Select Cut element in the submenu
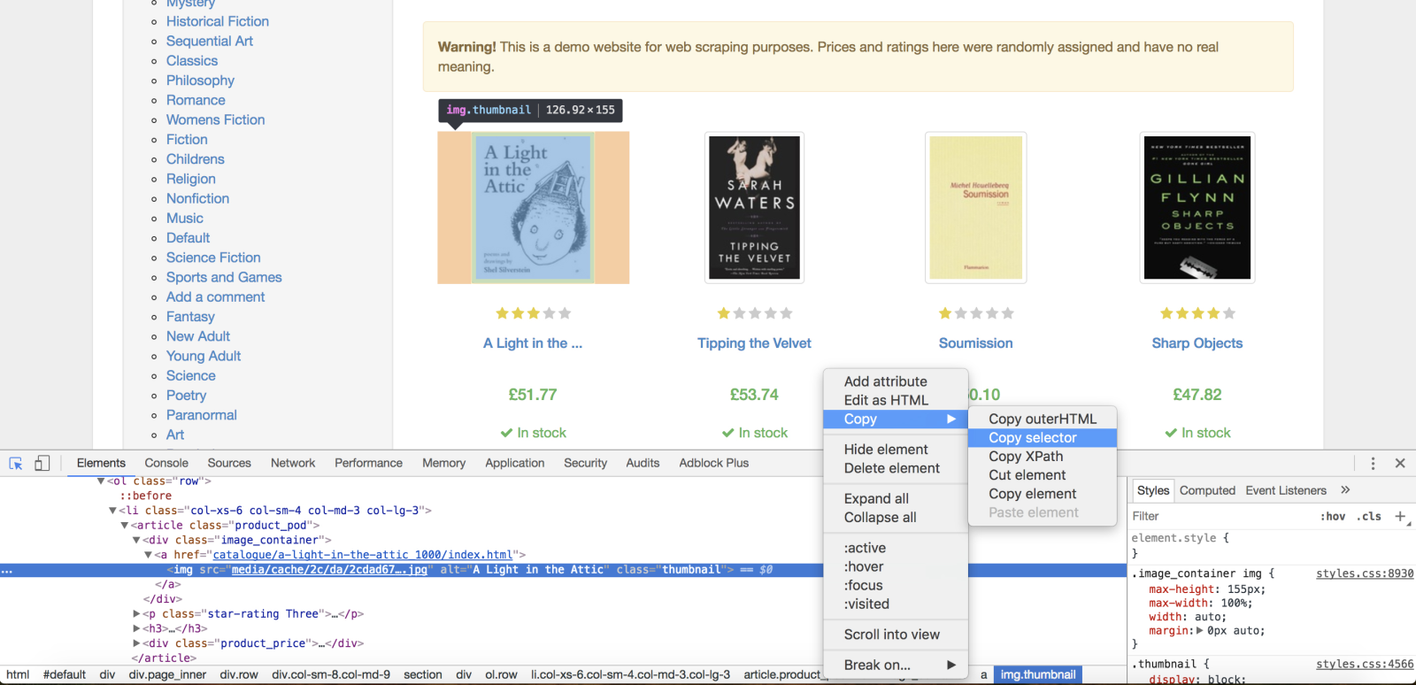Screen dimensions: 1416x685 point(1042,475)
